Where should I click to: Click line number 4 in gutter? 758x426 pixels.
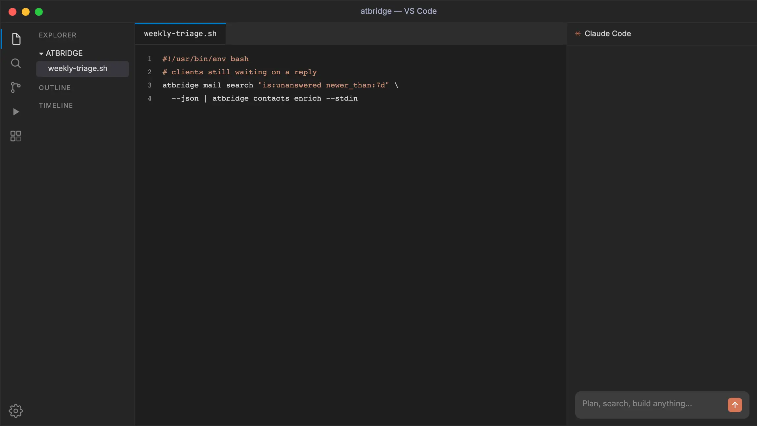click(150, 98)
